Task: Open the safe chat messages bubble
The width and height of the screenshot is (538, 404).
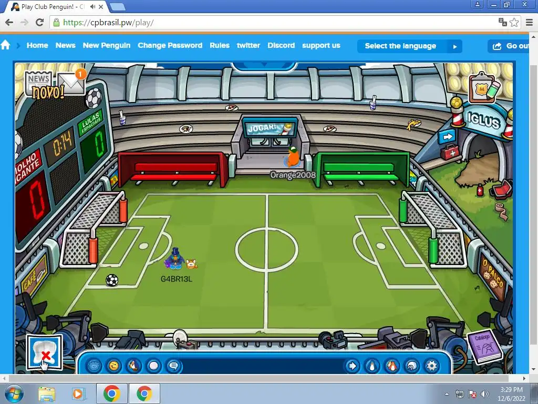Action: 173,366
